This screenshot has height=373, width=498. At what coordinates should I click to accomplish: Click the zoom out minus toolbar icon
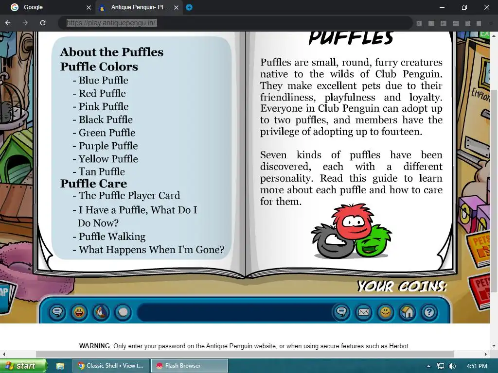[x=456, y=23]
